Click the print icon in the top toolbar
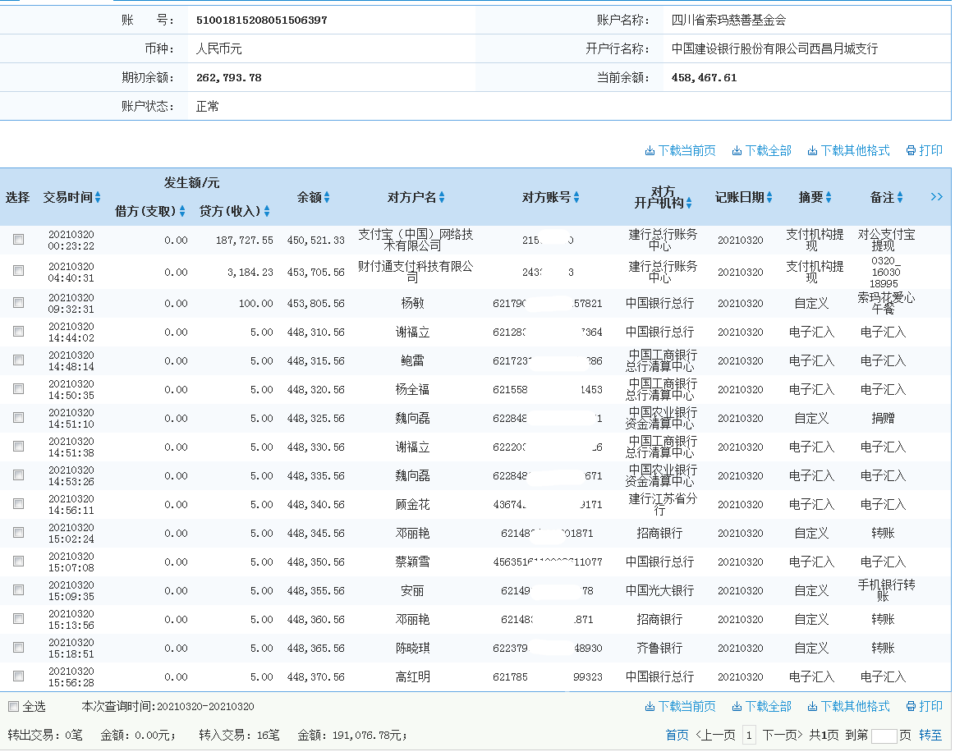Screen dimensions: 955x752 (924, 150)
